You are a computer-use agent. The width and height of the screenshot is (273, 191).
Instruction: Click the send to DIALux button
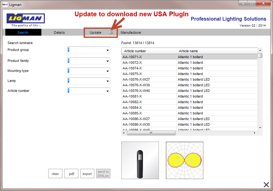tap(103, 173)
